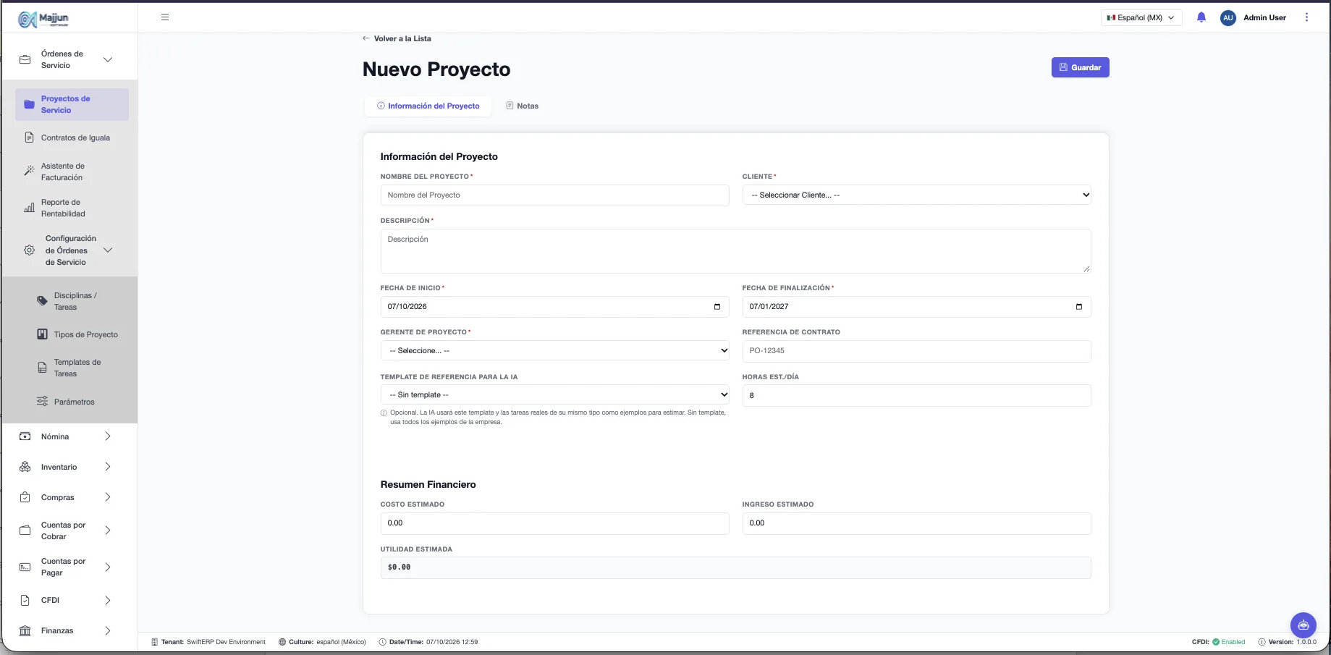Viewport: 1331px width, 655px height.
Task: Click the Descripción text area
Action: click(735, 251)
